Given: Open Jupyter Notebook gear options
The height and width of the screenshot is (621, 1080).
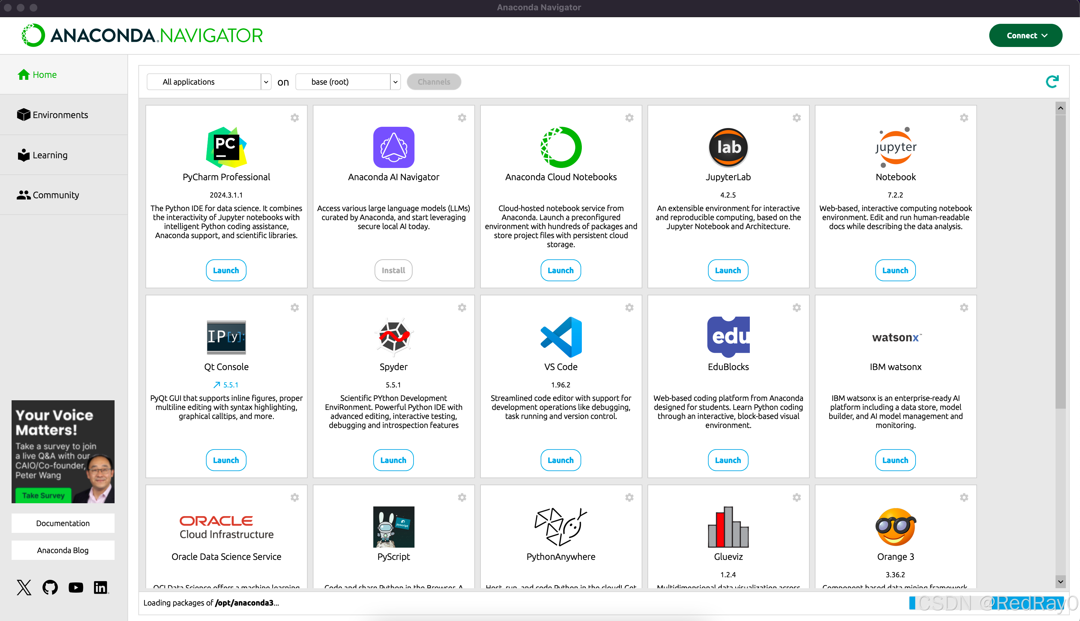Looking at the screenshot, I should point(964,118).
